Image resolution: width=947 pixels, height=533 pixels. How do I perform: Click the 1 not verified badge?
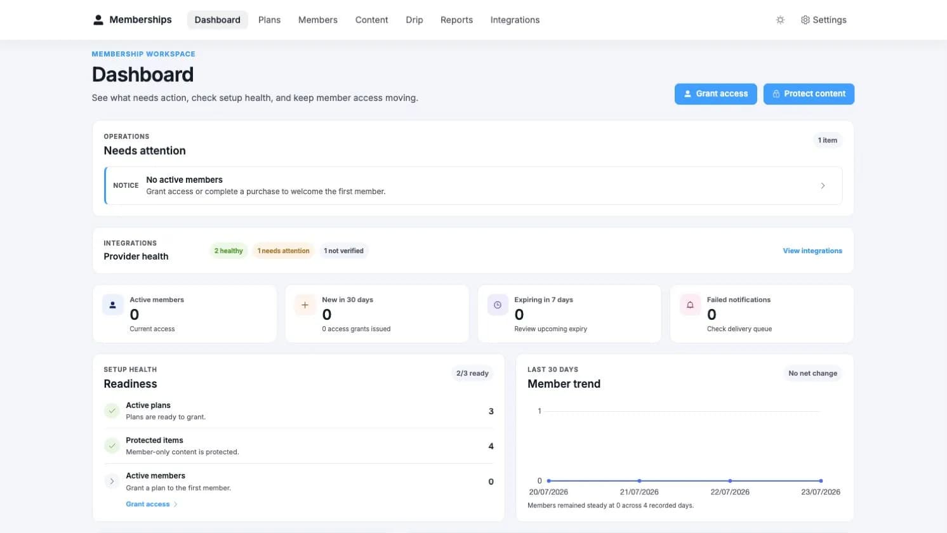click(343, 251)
